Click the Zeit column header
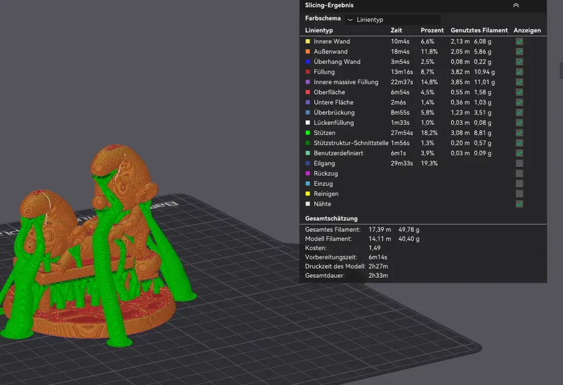 [x=396, y=31]
